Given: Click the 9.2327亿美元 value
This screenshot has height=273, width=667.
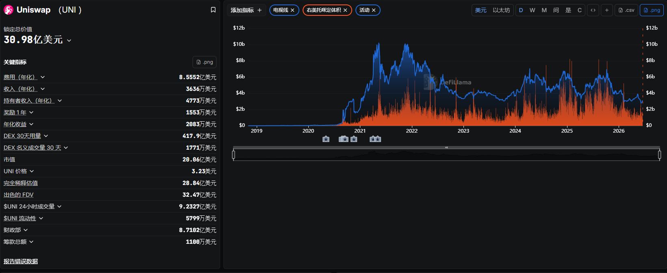Looking at the screenshot, I should tap(197, 206).
